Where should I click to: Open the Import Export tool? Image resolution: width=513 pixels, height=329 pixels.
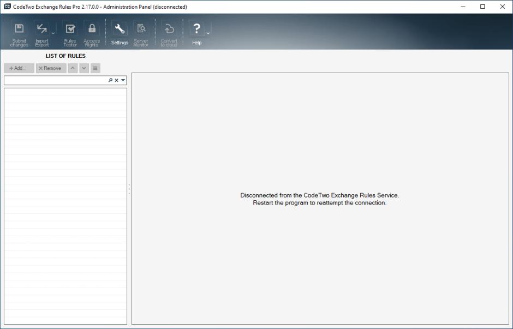coord(42,29)
